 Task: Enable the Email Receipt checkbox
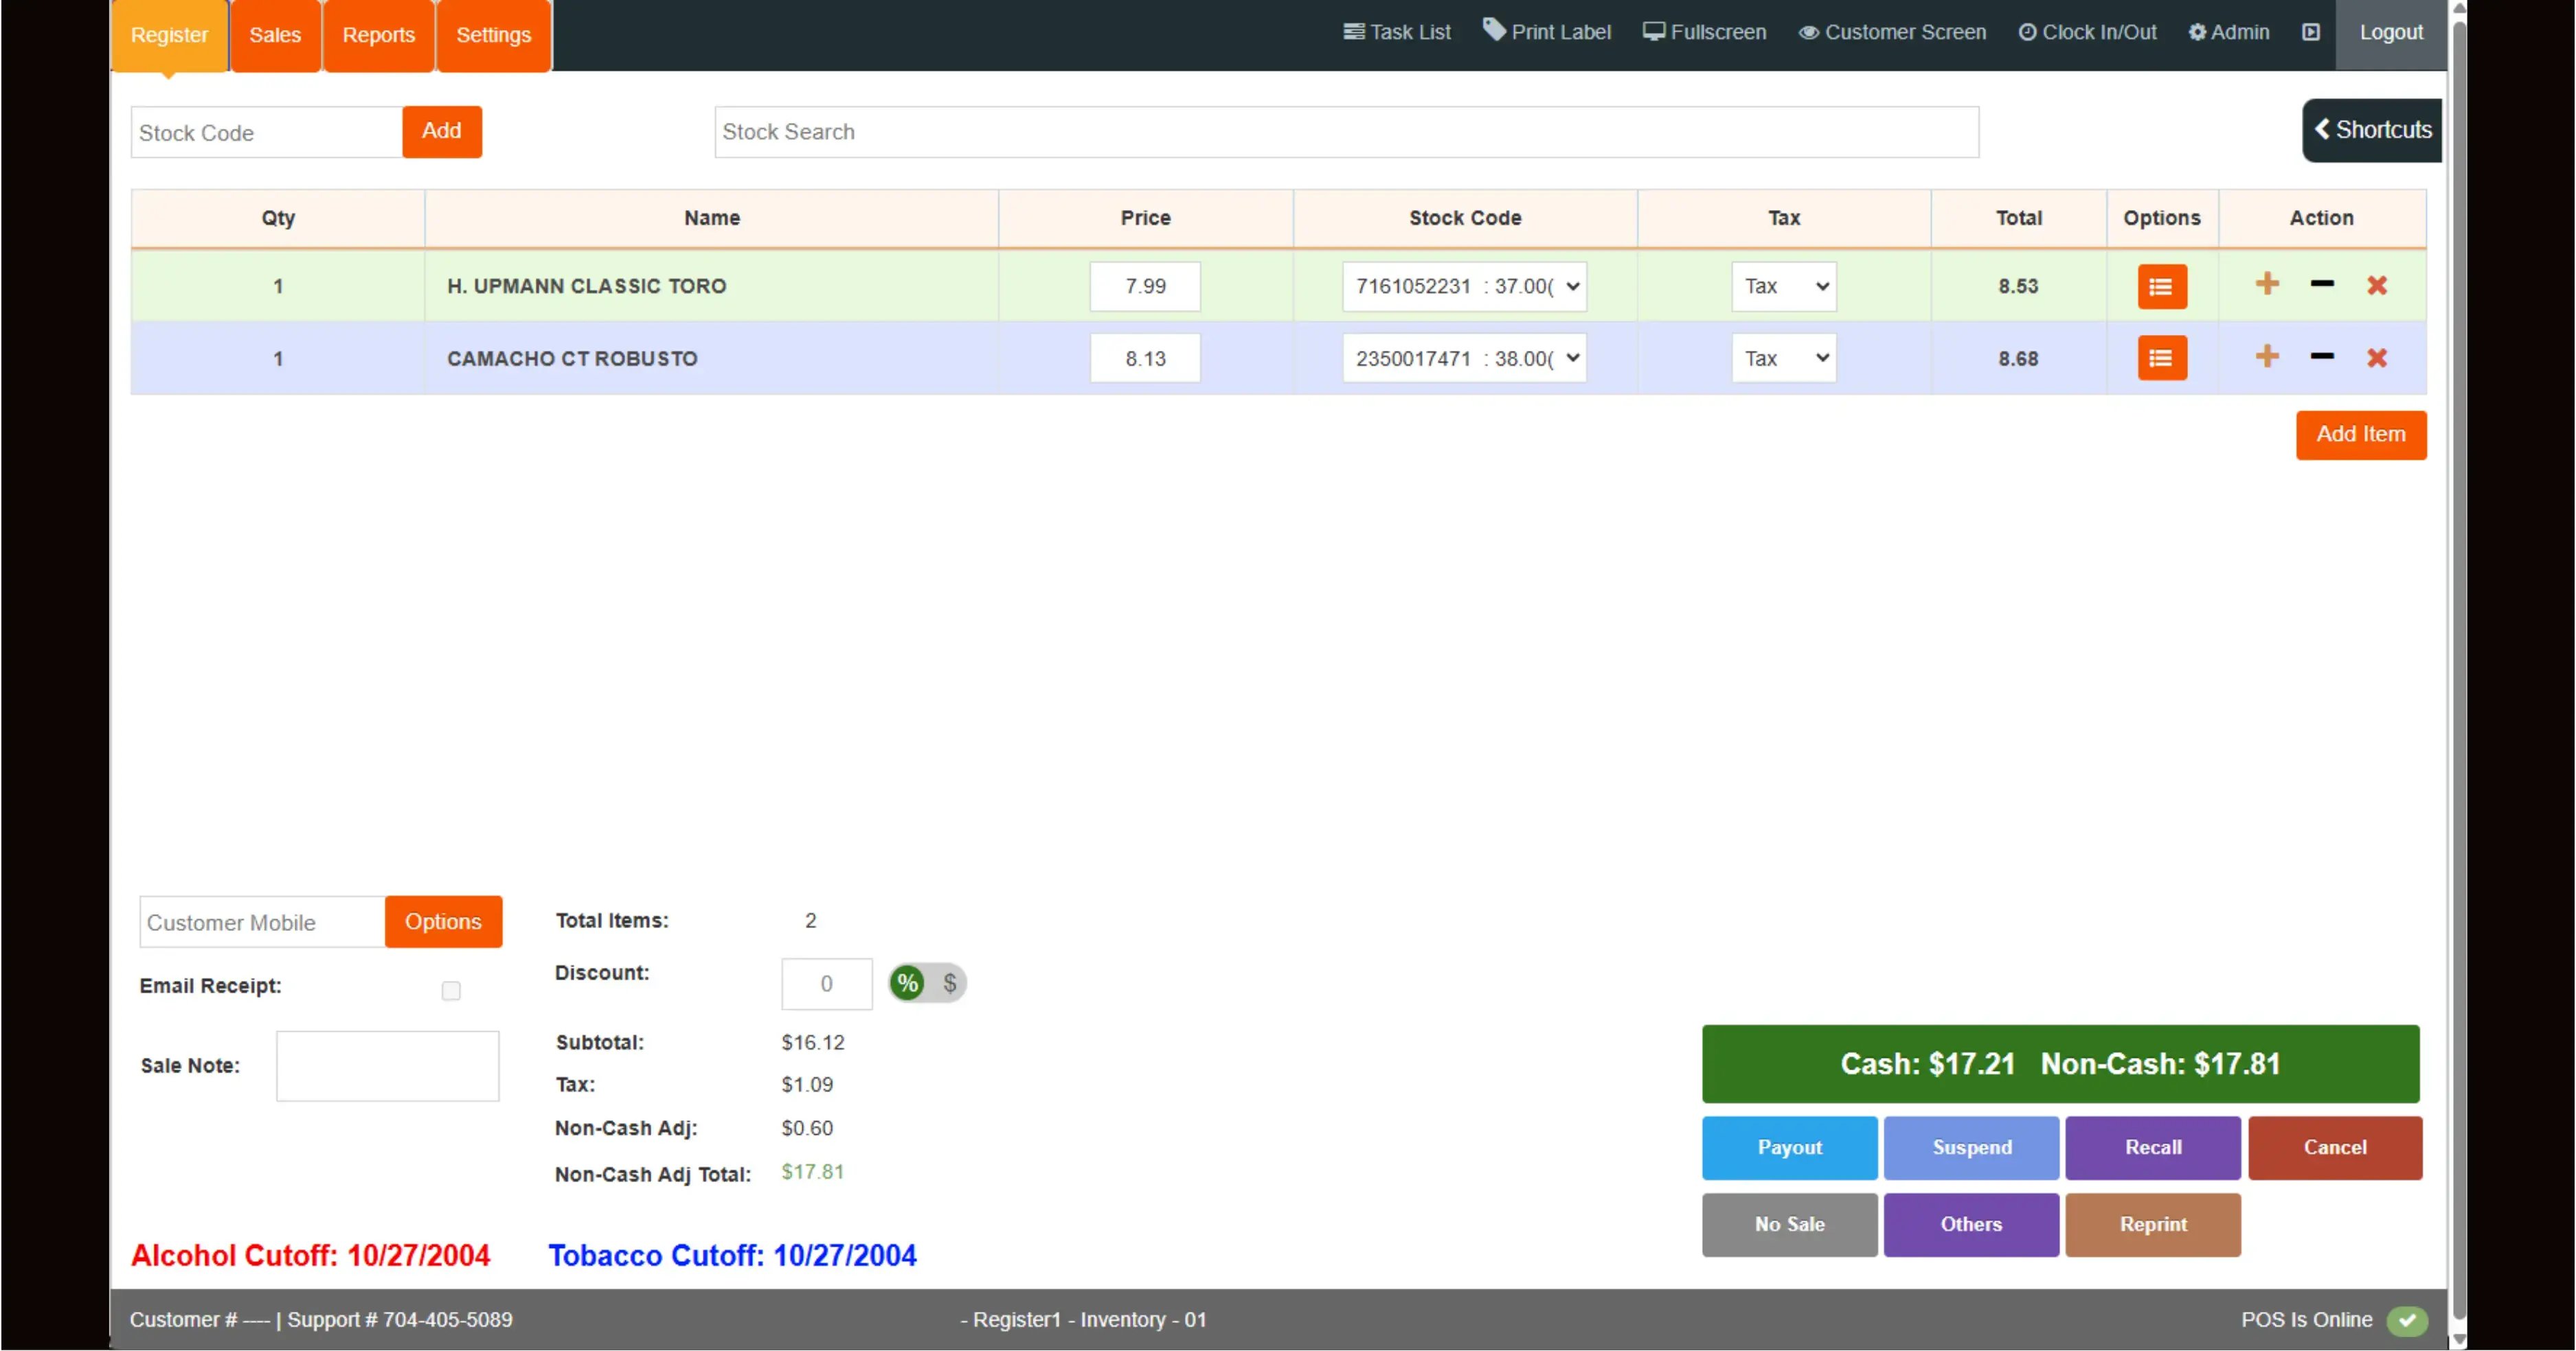[451, 991]
